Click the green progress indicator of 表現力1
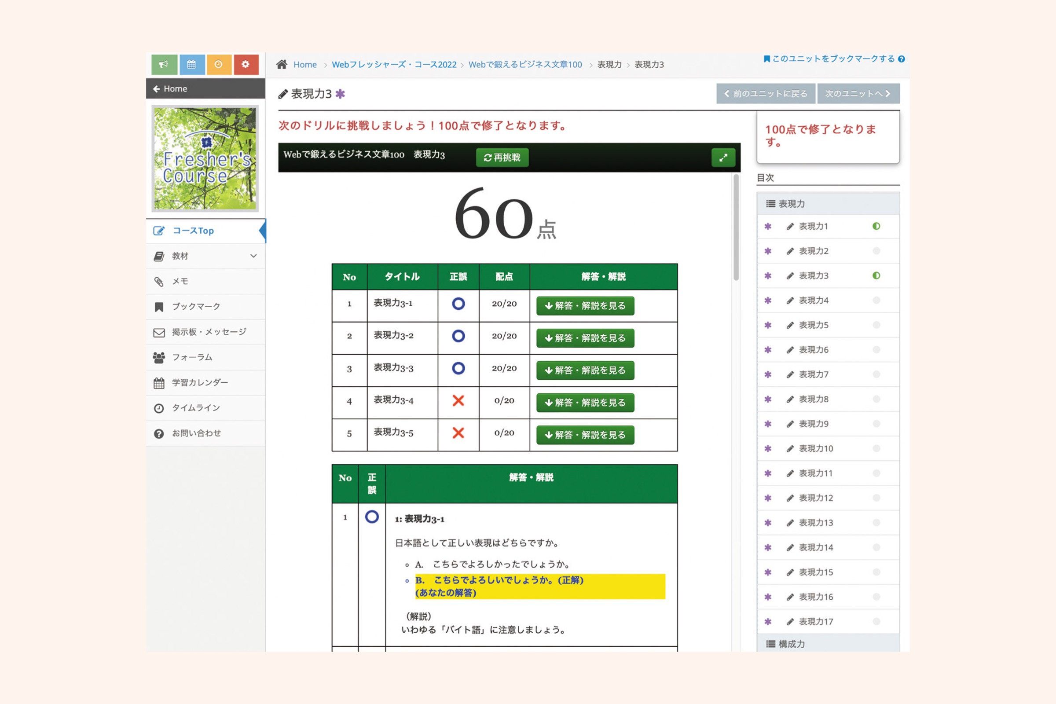Viewport: 1056px width, 704px height. (876, 226)
